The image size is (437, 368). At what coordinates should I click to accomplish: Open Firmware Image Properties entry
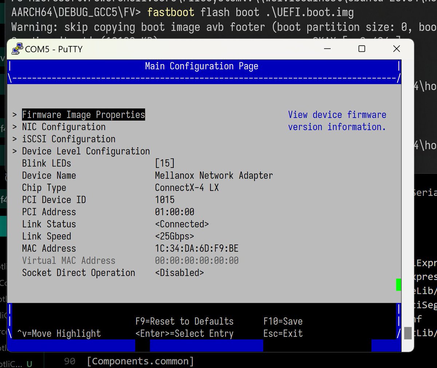tap(83, 115)
